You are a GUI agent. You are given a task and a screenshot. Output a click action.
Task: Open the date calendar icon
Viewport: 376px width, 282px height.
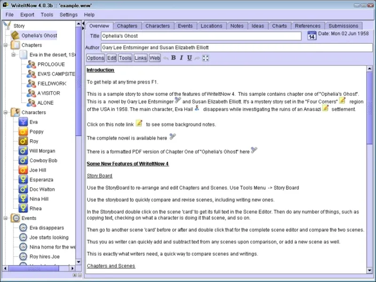312,36
